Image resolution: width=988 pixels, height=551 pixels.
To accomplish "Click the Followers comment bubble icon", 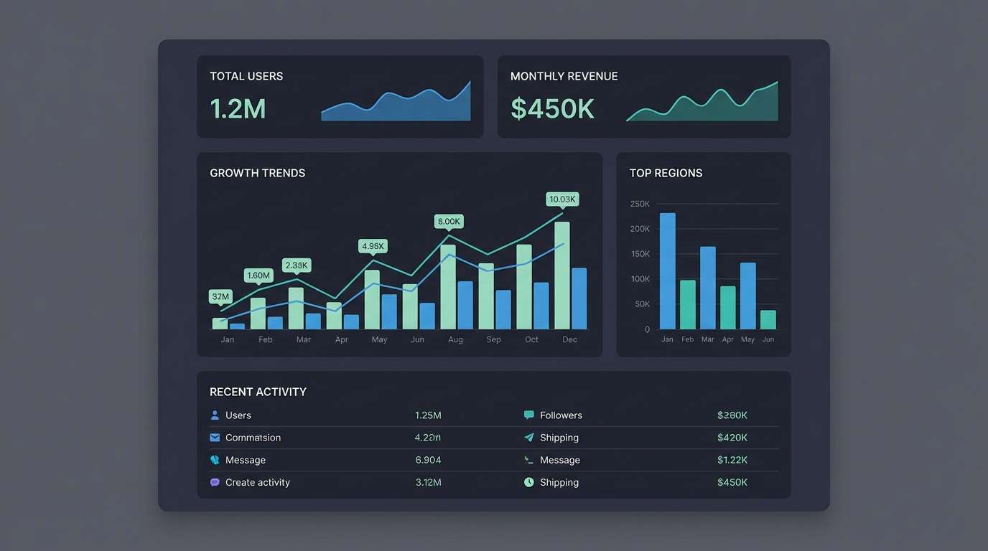I will click(x=528, y=415).
